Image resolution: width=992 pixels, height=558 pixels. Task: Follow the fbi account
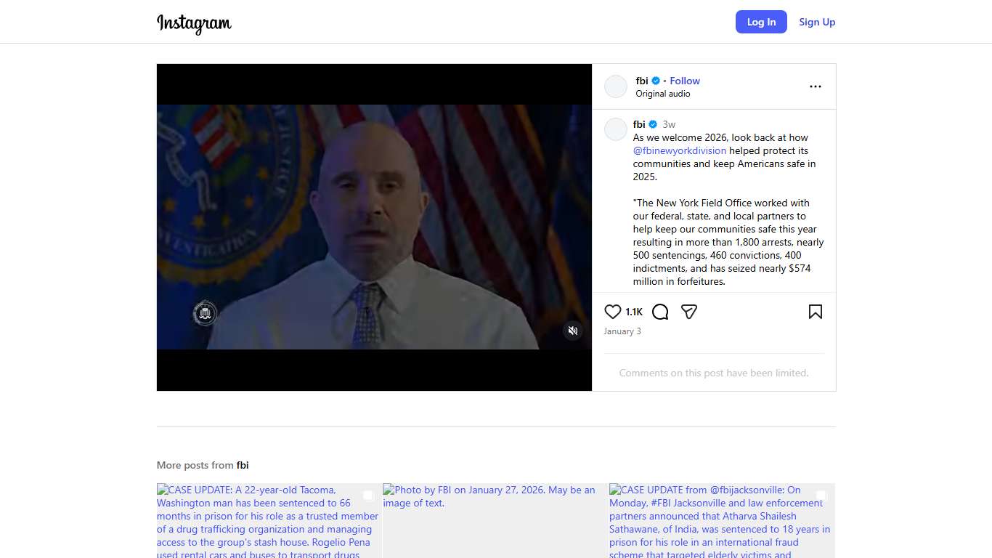685,81
